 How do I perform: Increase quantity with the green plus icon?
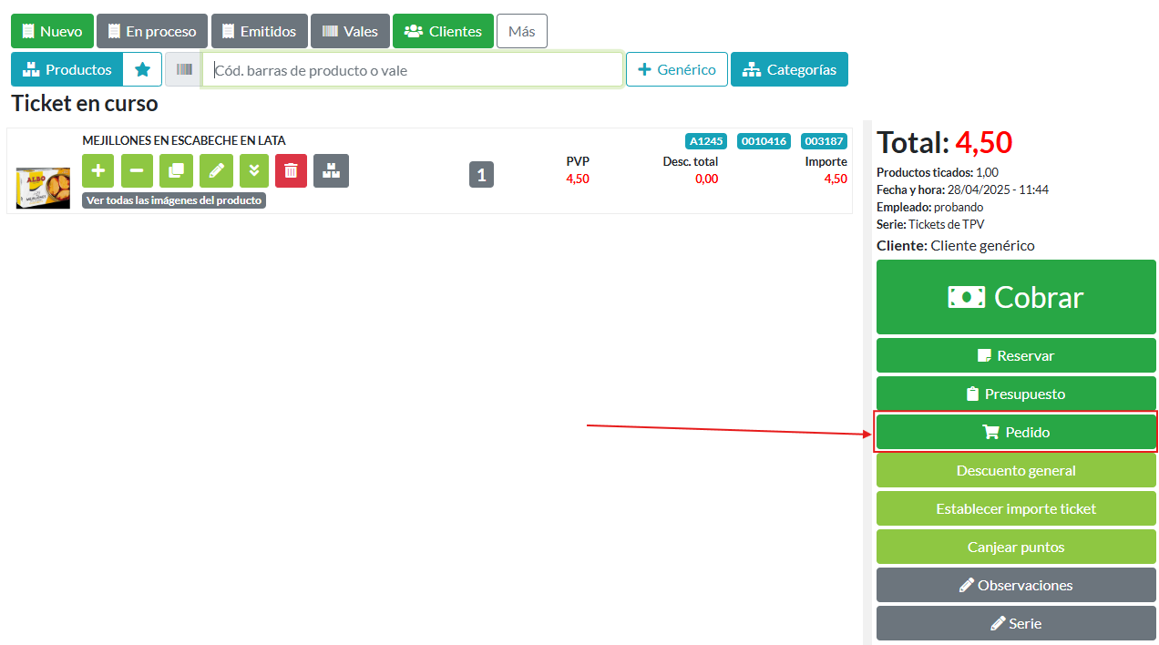98,170
